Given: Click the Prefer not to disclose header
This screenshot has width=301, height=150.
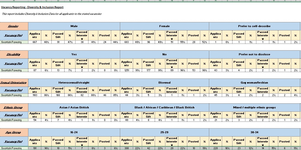Looking at the screenshot, I should [254, 54].
